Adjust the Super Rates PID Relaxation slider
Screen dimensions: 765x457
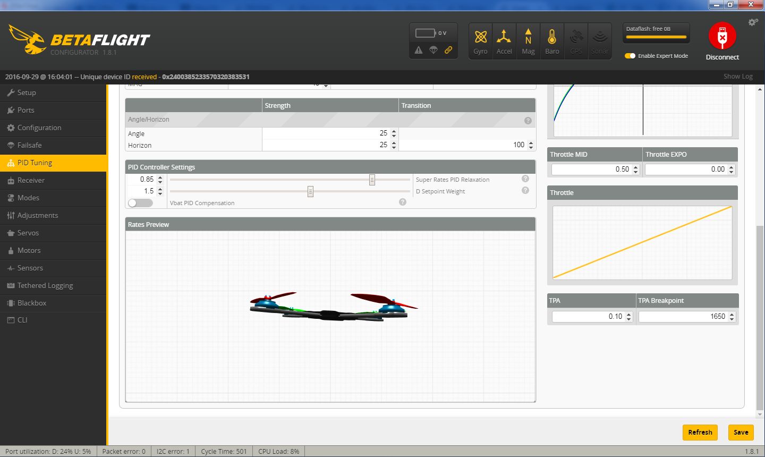click(x=372, y=180)
